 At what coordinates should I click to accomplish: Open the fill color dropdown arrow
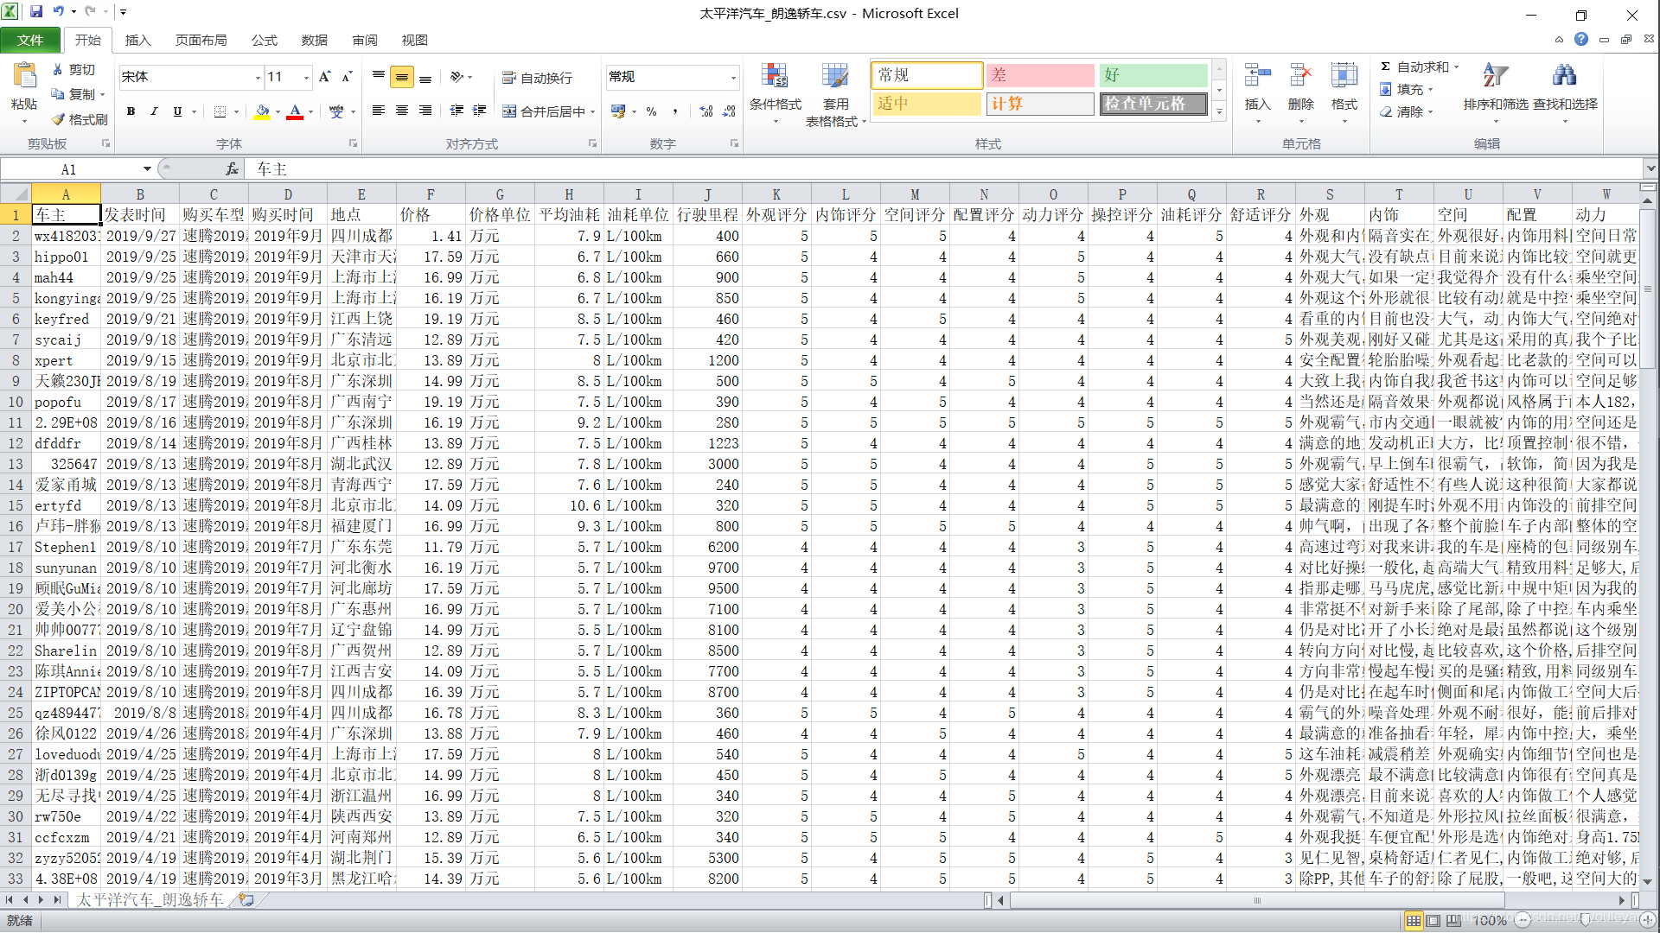coord(278,111)
